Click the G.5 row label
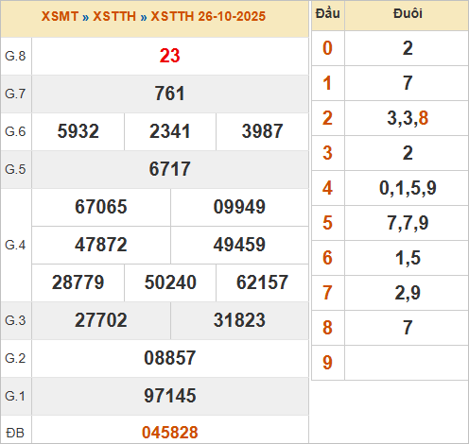 tap(15, 169)
